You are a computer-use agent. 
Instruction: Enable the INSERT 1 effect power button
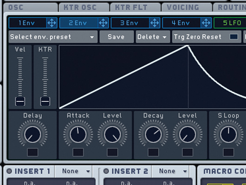(9, 171)
